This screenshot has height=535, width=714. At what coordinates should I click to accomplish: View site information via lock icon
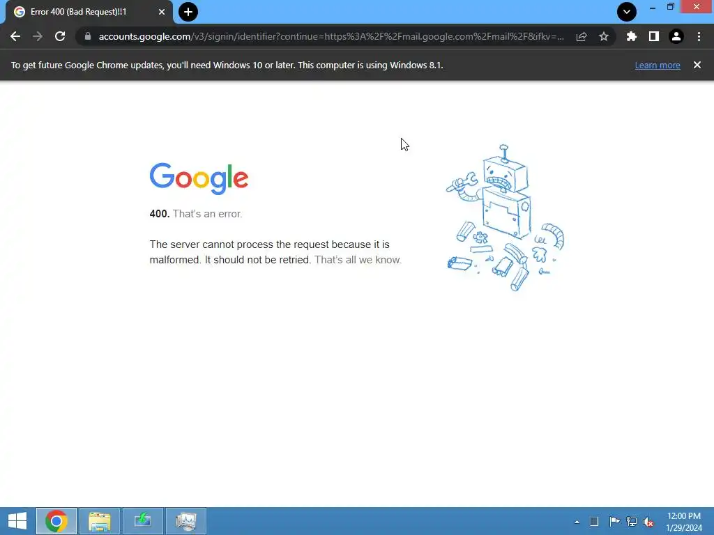click(88, 36)
